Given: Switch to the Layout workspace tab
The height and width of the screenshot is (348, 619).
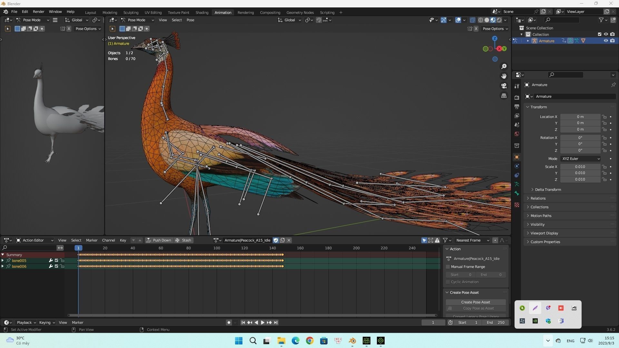Looking at the screenshot, I should pyautogui.click(x=91, y=13).
